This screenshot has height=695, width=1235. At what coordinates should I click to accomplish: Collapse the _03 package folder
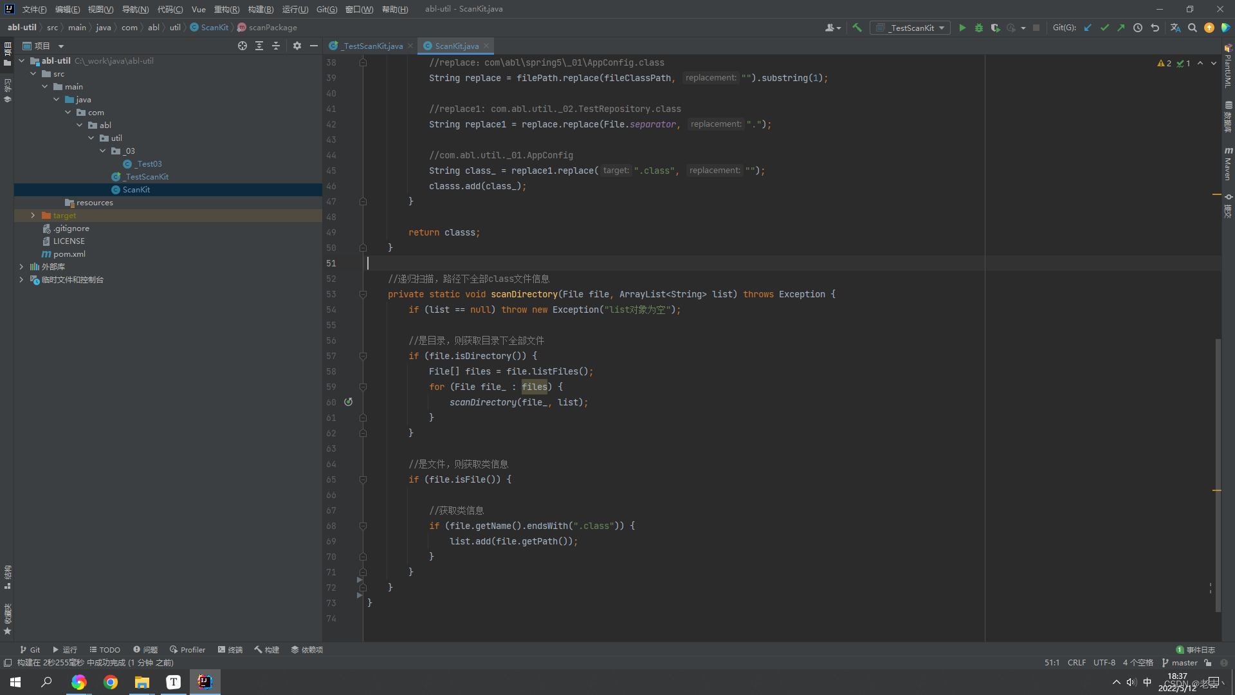[x=103, y=151]
